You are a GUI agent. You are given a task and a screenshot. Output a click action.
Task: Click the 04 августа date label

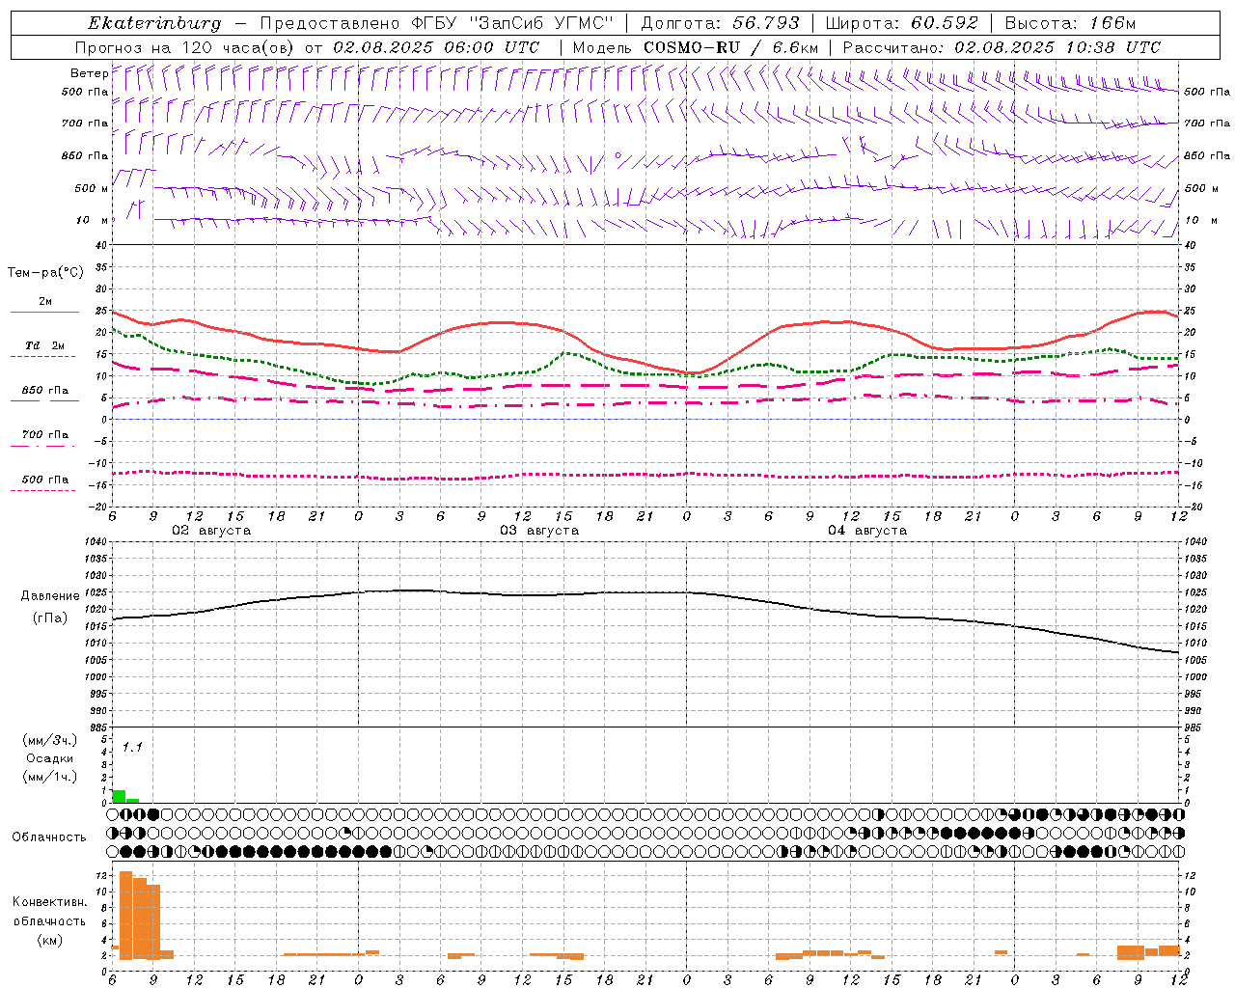866,531
